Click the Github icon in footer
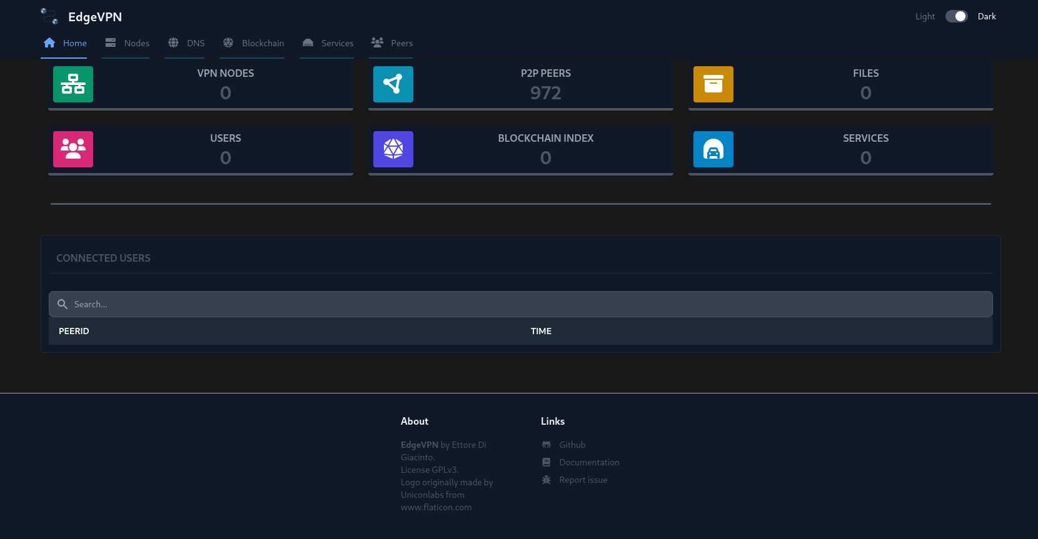The width and height of the screenshot is (1038, 539). 547,445
